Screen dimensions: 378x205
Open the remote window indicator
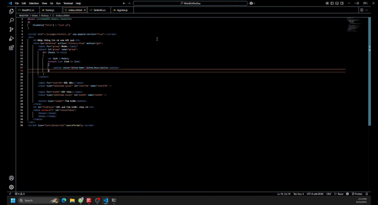point(10,194)
